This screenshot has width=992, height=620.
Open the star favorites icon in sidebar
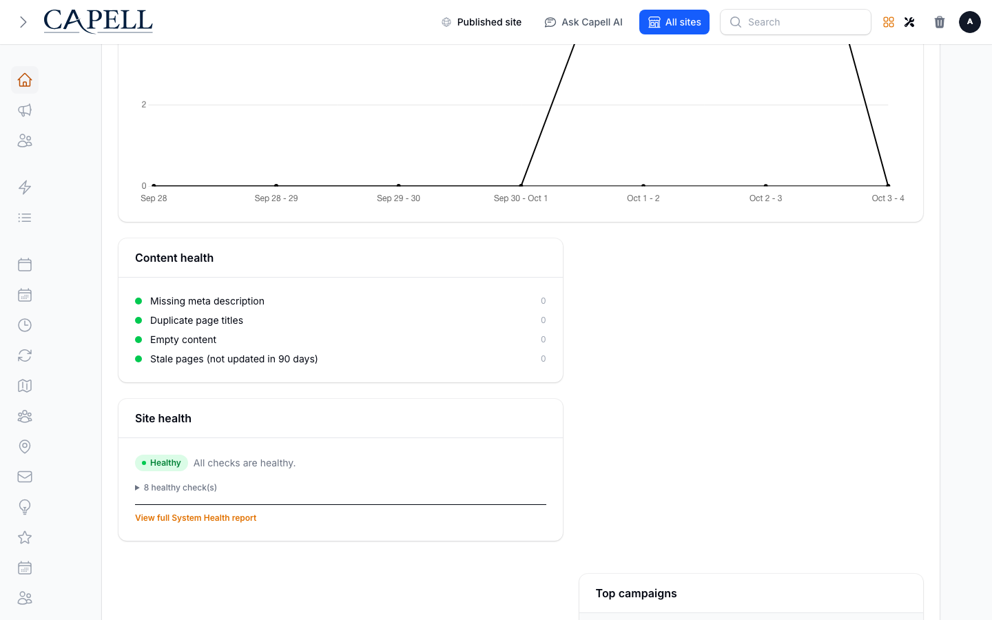pyautogui.click(x=25, y=537)
